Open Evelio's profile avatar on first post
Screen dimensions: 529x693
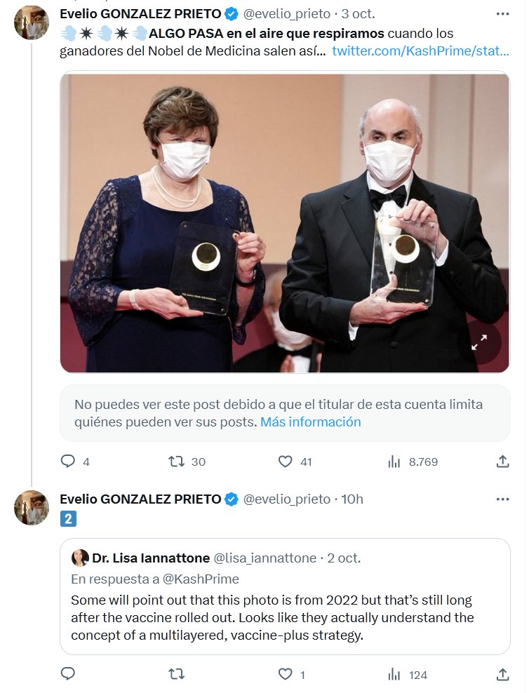(32, 22)
